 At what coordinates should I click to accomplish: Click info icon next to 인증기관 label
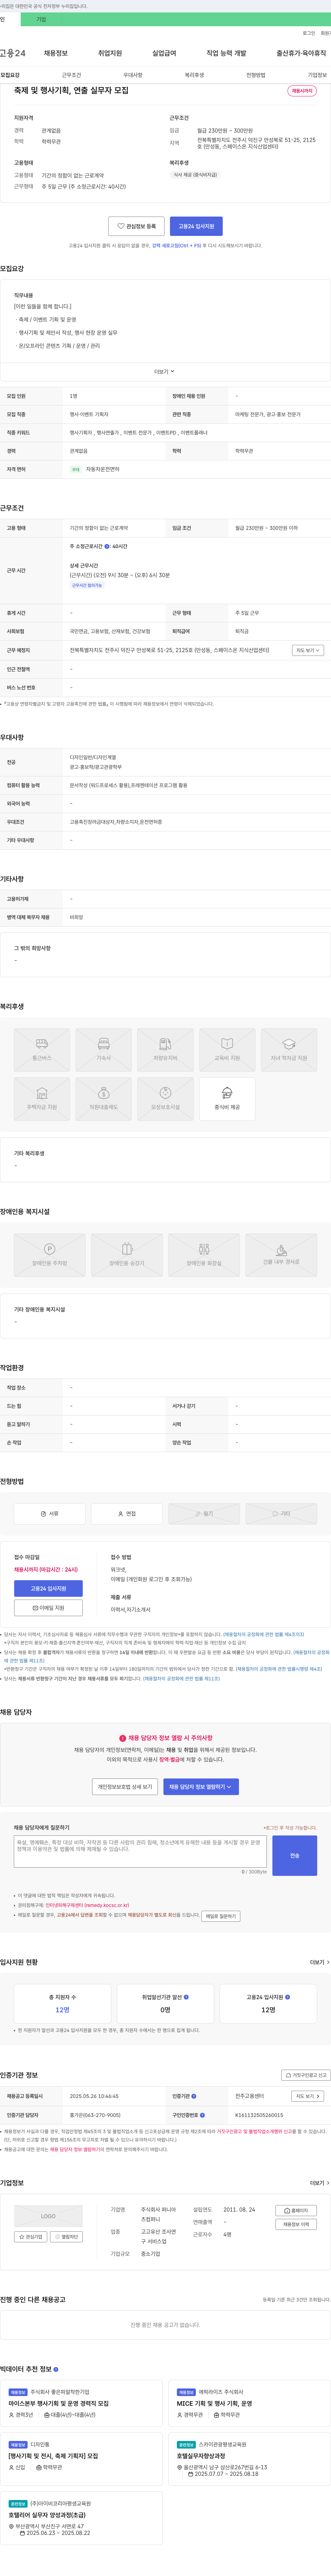tap(193, 2096)
